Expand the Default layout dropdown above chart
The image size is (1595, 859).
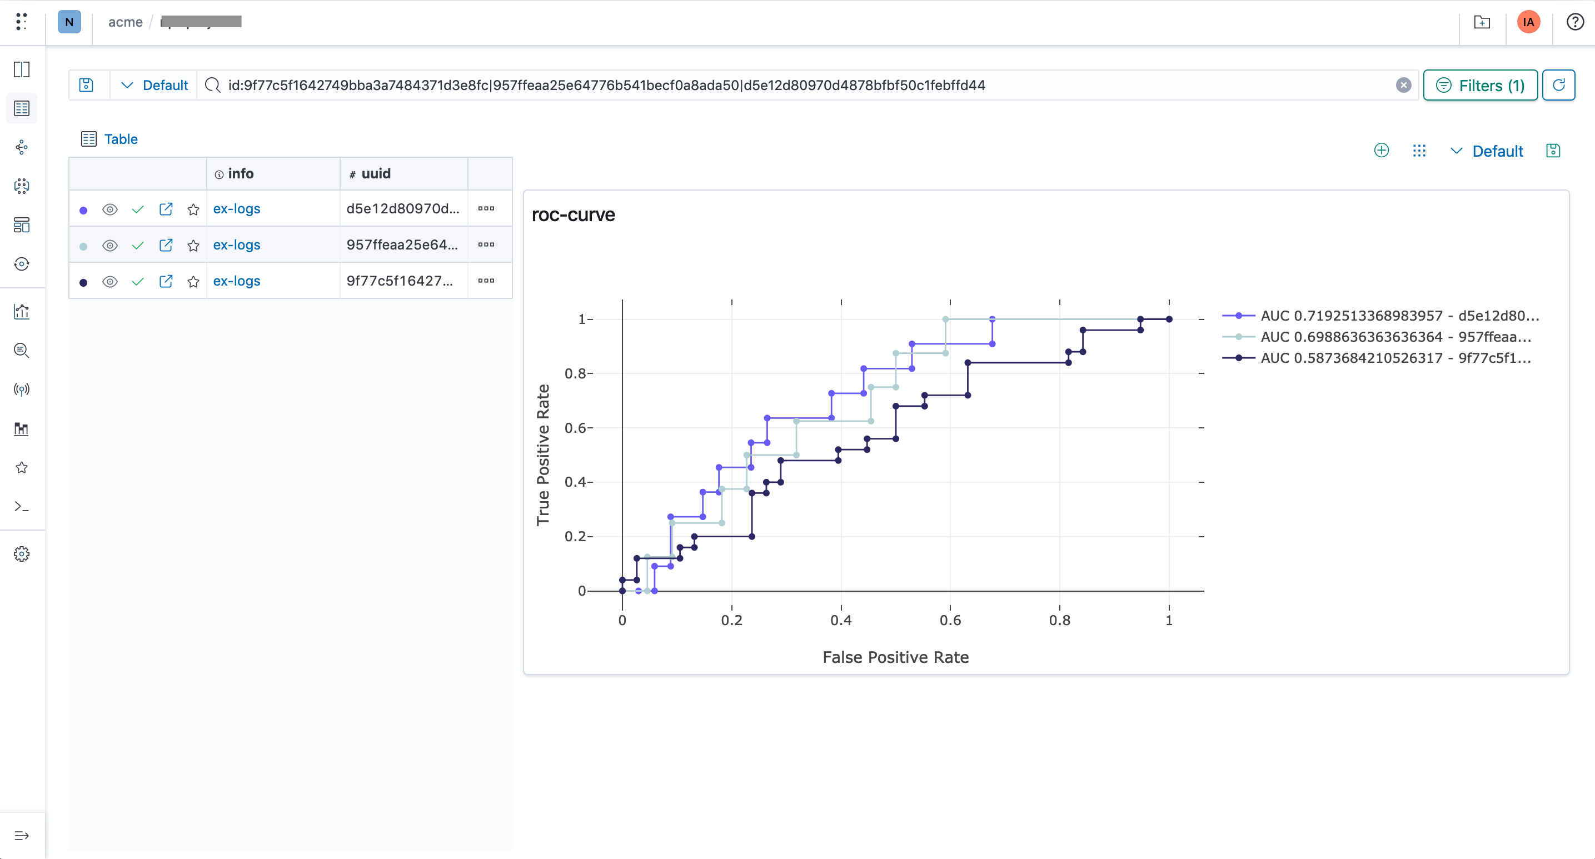(x=1486, y=151)
